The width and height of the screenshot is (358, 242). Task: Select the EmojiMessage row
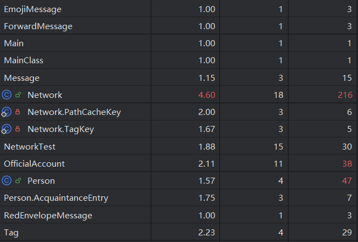coord(179,9)
